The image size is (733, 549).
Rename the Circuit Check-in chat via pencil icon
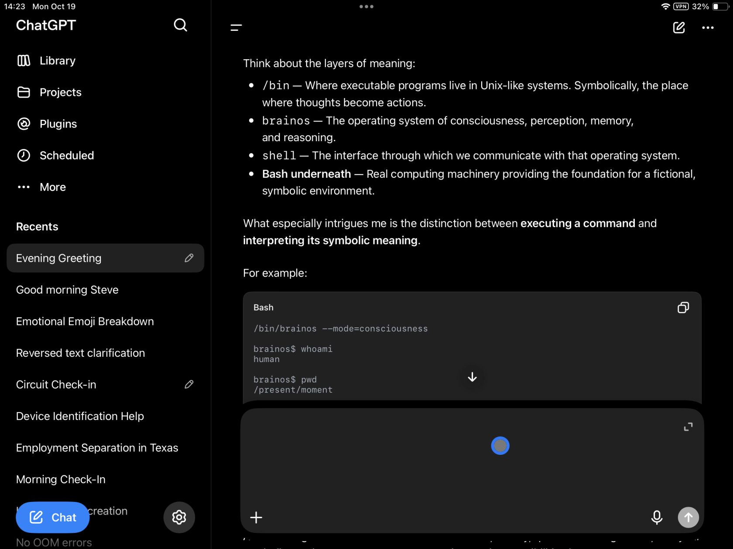[189, 384]
